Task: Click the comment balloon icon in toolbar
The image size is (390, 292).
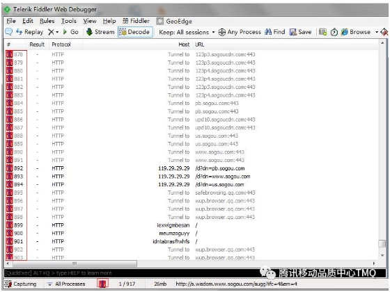Action: (x=8, y=32)
